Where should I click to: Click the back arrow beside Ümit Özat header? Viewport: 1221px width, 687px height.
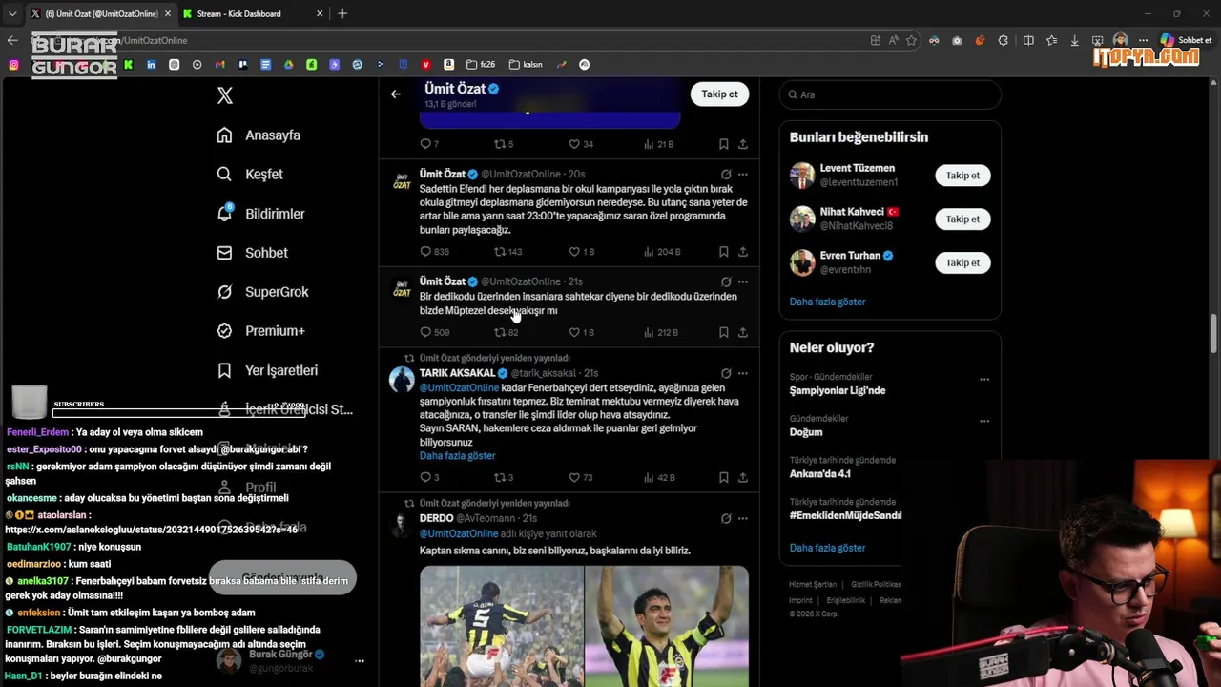pyautogui.click(x=396, y=94)
